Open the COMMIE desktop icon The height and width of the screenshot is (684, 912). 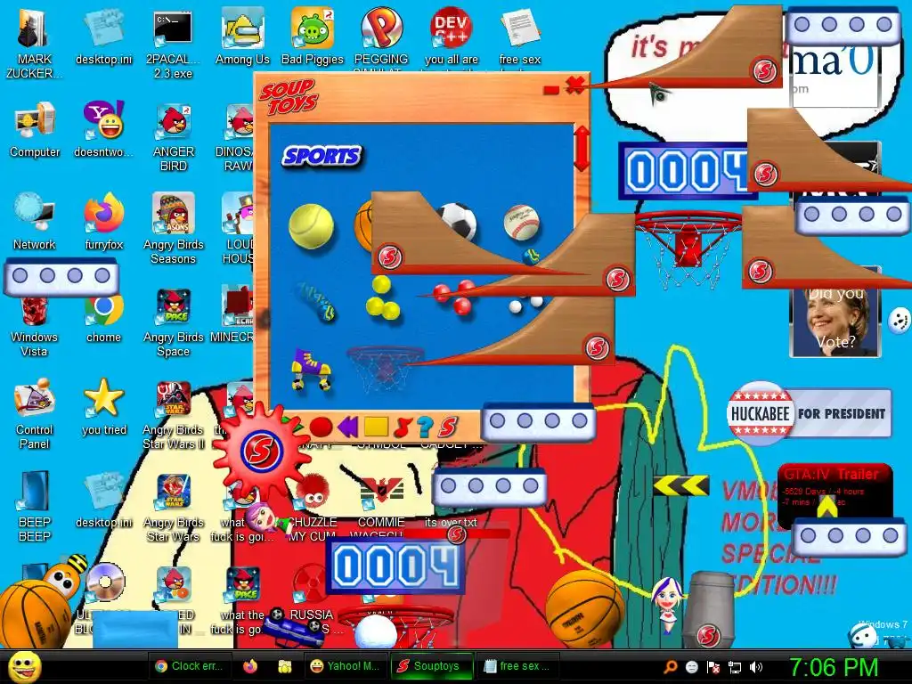click(x=381, y=507)
